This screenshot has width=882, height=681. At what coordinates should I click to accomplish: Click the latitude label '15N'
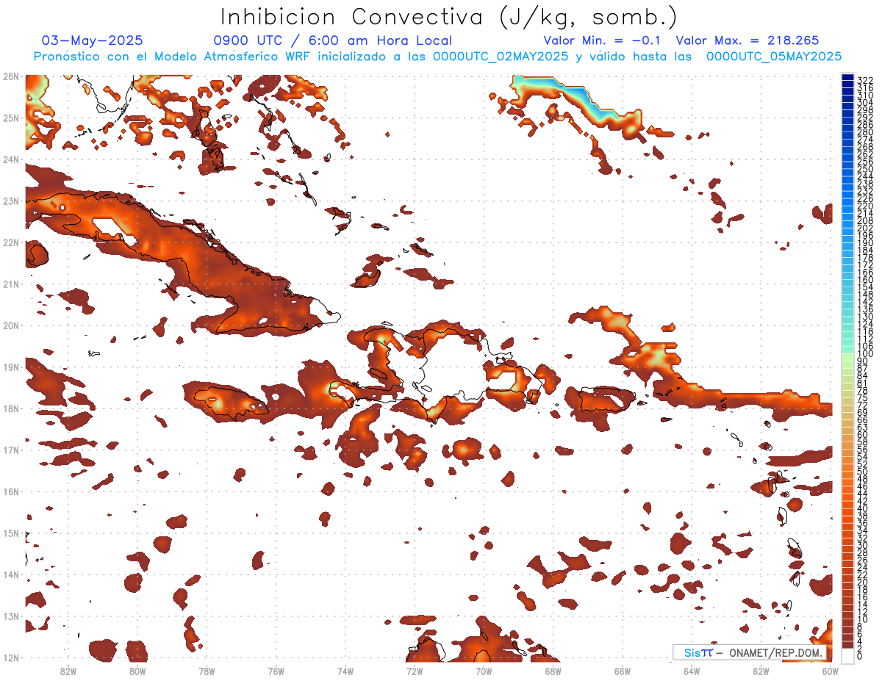click(x=10, y=533)
